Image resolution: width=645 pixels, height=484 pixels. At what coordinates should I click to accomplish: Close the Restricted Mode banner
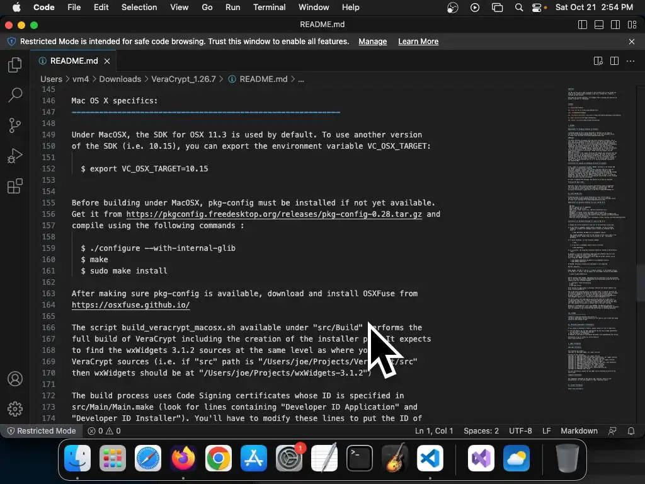click(x=632, y=42)
